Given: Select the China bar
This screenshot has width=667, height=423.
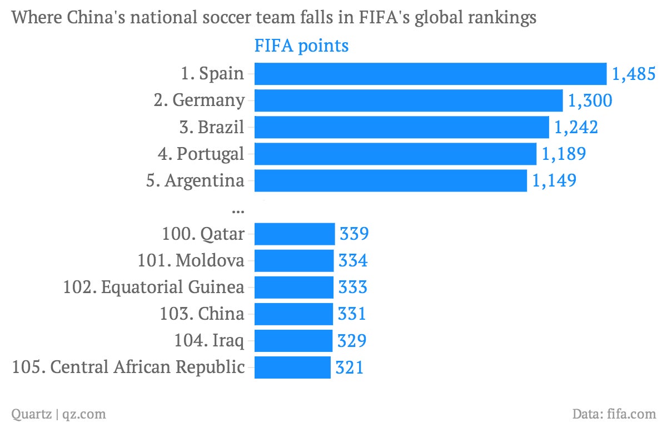Looking at the screenshot, I should coord(293,314).
